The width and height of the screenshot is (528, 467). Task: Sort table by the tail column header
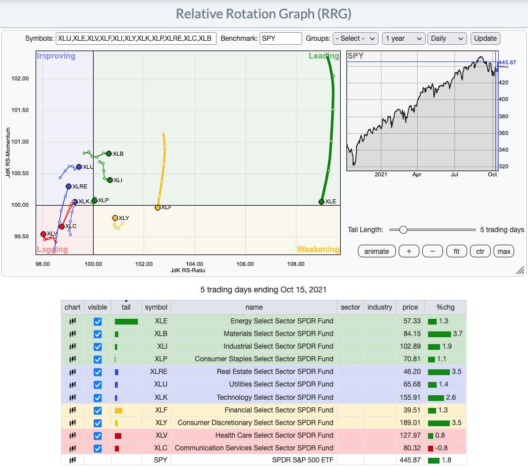[126, 307]
